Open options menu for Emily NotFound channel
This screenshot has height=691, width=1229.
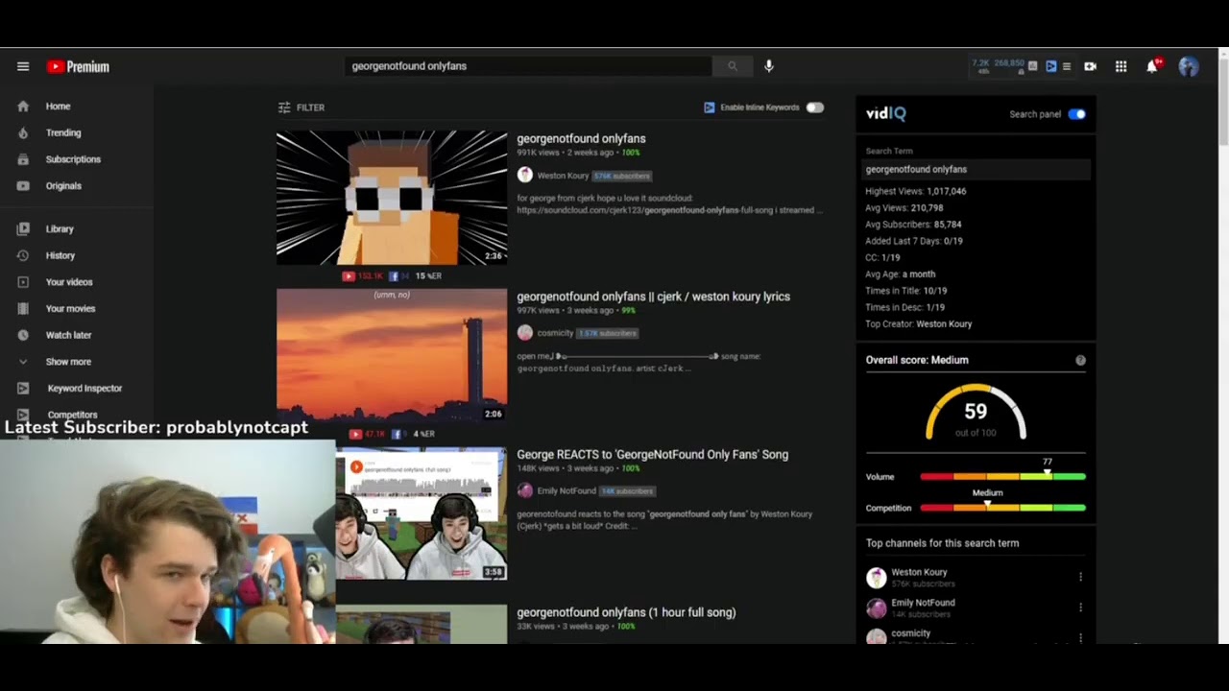coord(1080,608)
